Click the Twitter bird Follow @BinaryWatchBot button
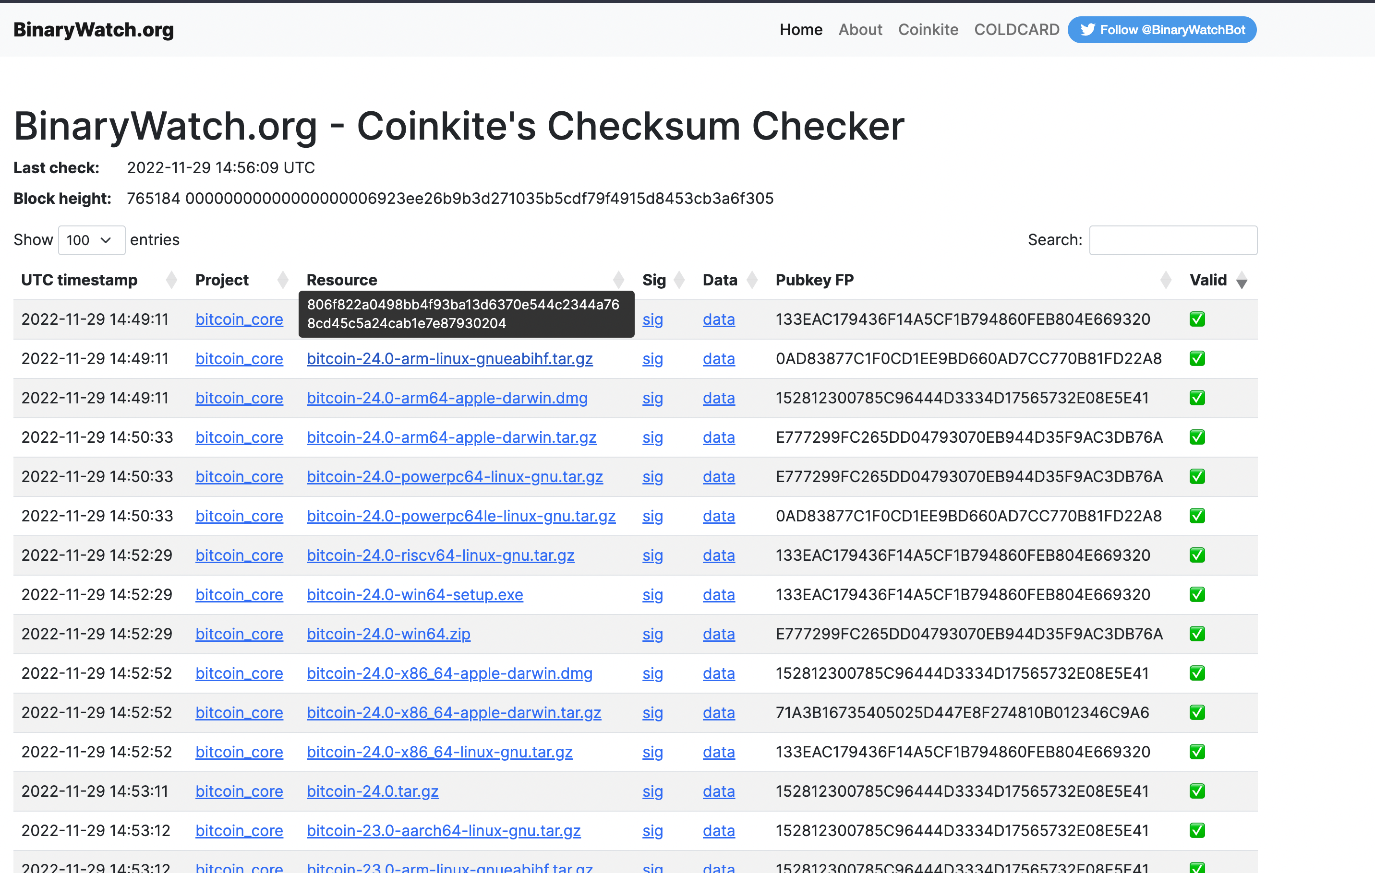The image size is (1375, 873). pyautogui.click(x=1161, y=30)
